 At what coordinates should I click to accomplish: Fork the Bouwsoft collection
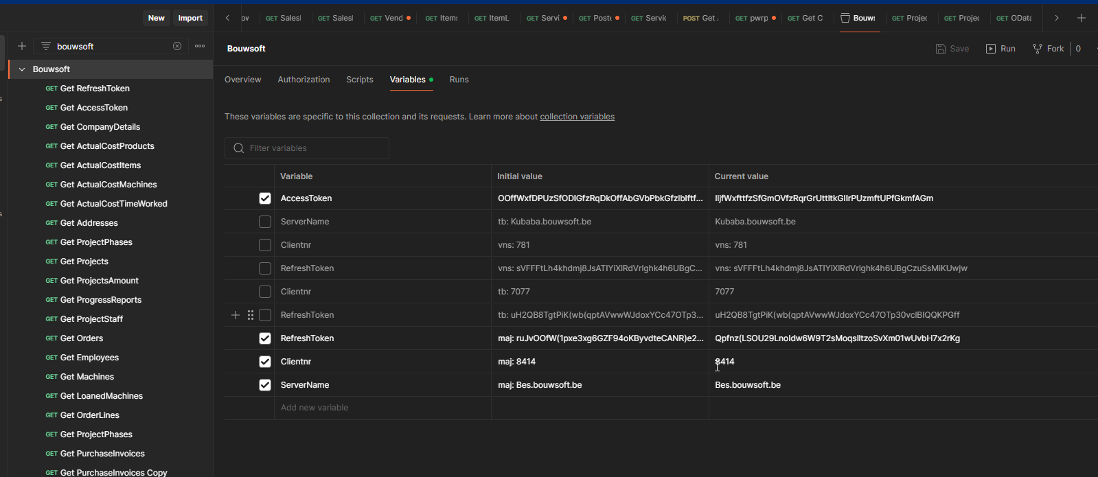(1049, 49)
